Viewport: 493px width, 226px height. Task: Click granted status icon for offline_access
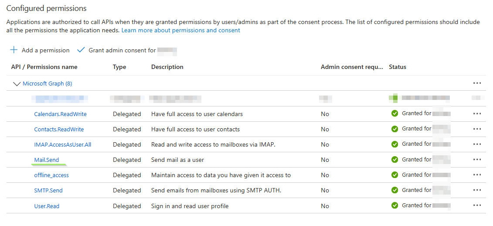point(394,175)
